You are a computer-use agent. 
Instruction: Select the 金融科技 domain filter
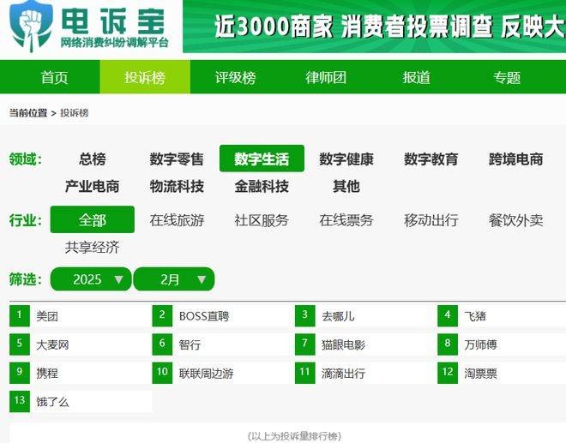coord(262,186)
